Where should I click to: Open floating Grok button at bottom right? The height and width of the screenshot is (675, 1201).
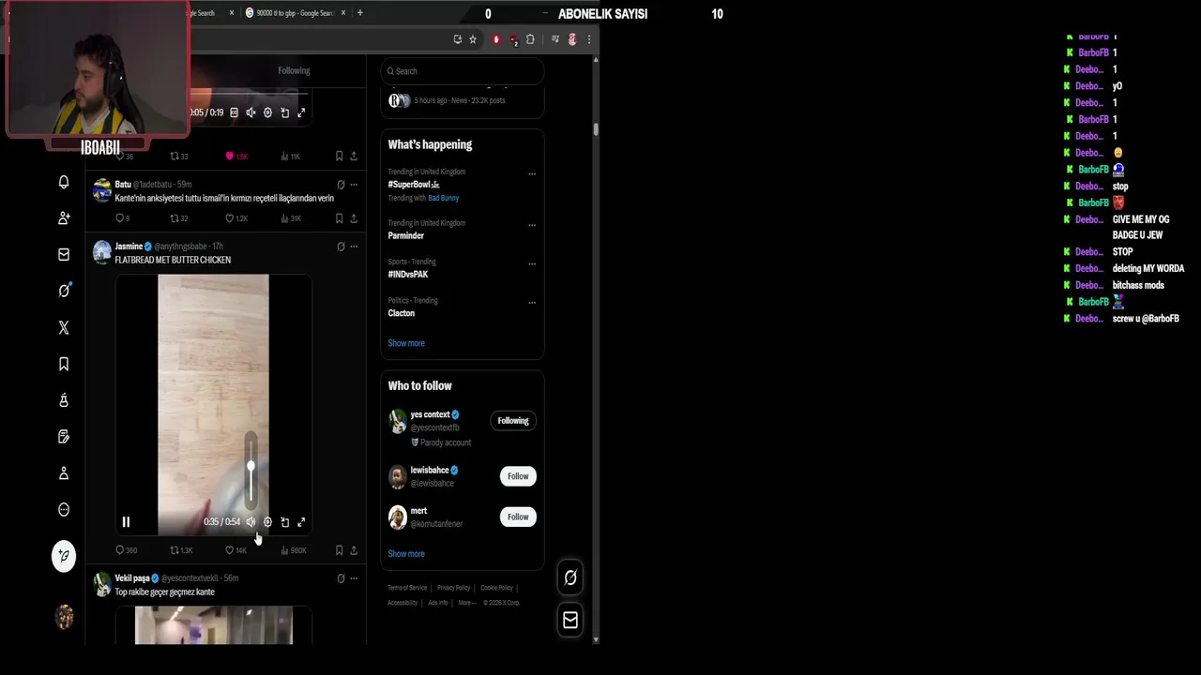[570, 577]
